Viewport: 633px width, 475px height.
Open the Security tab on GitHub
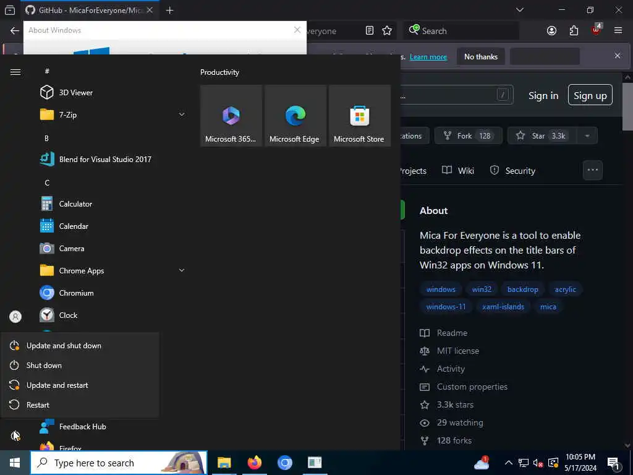pyautogui.click(x=512, y=171)
